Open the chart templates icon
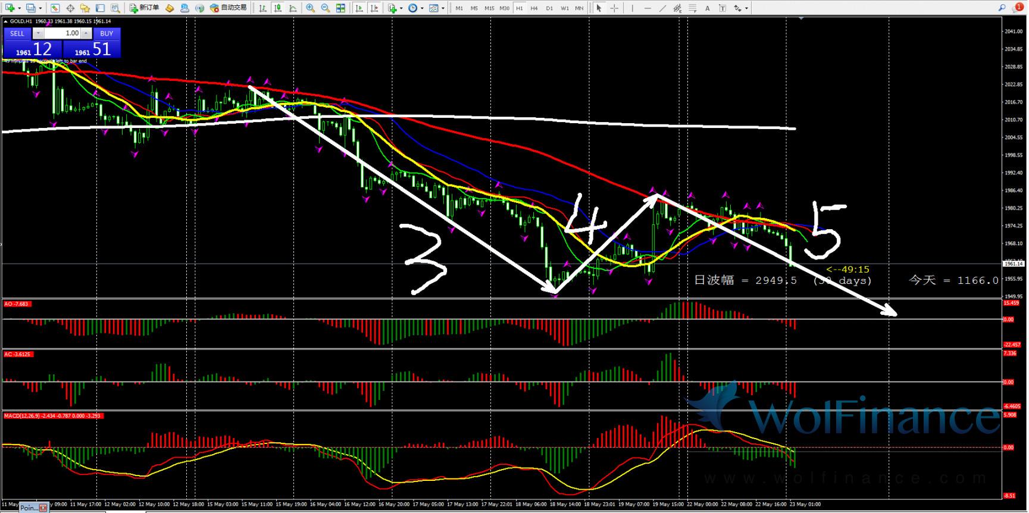The image size is (1029, 513). [434, 8]
